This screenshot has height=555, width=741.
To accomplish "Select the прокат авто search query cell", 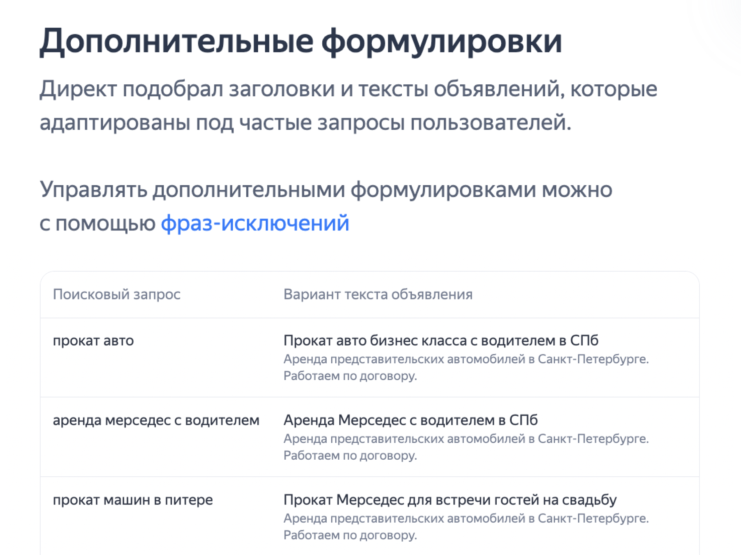I will 93,341.
